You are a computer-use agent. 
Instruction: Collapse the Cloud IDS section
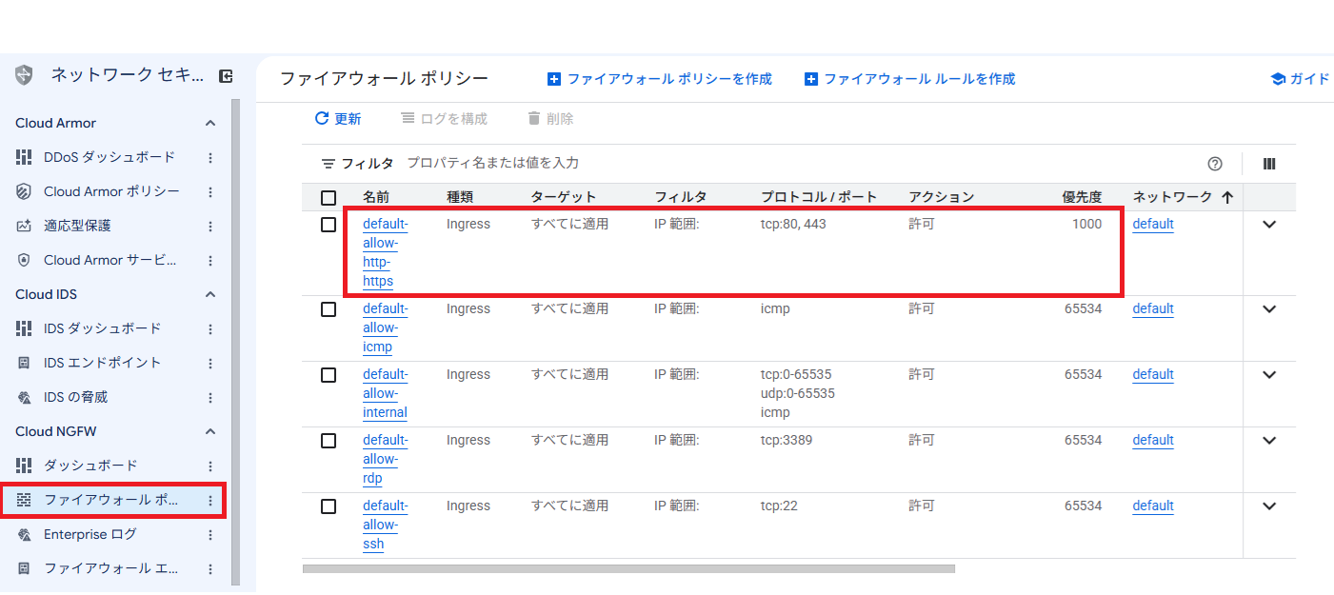click(x=210, y=294)
